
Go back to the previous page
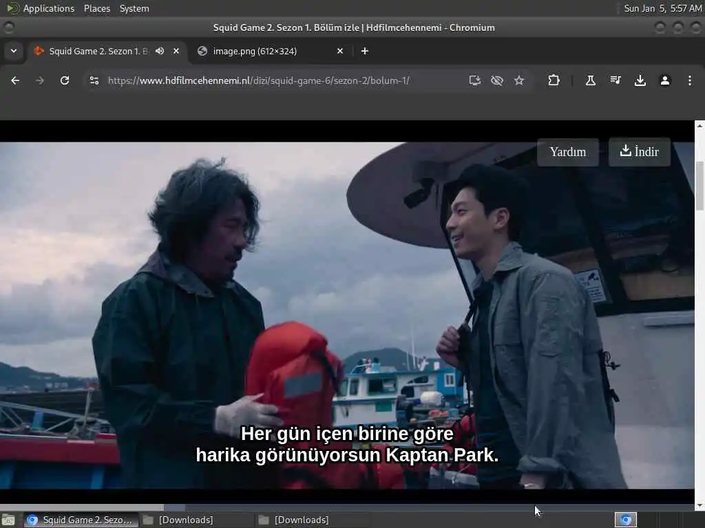coord(15,80)
